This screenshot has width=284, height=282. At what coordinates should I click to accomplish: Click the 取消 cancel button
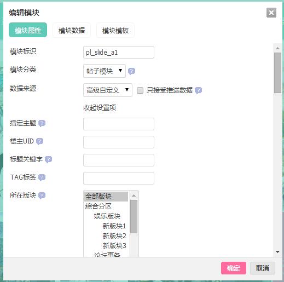pos(263,268)
